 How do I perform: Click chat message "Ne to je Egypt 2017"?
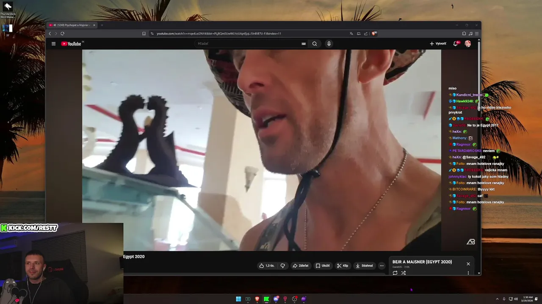pos(482,125)
